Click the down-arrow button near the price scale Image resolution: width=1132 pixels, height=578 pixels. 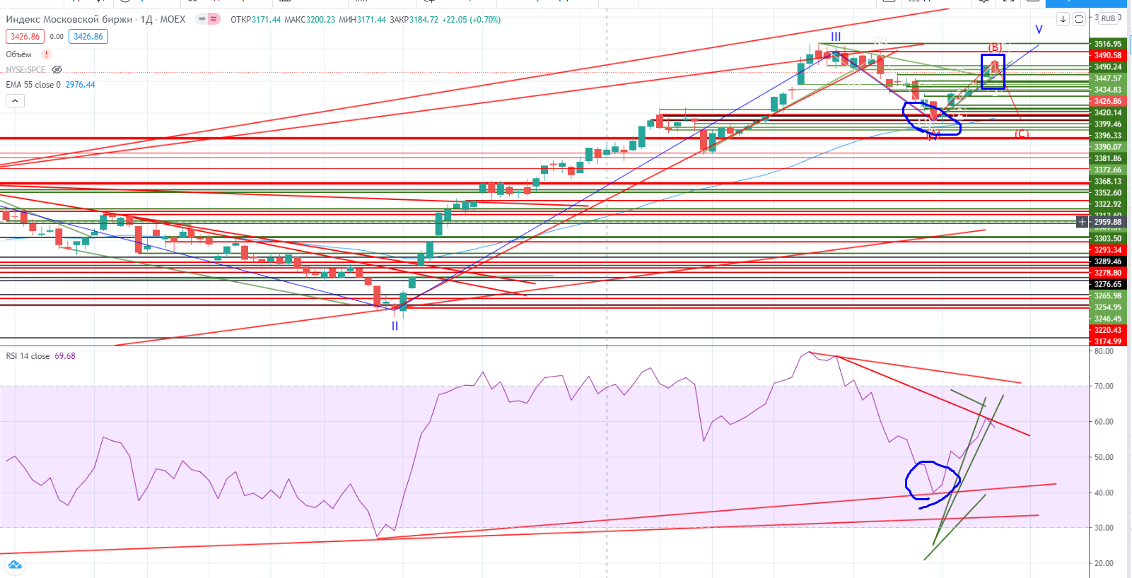tap(1063, 19)
